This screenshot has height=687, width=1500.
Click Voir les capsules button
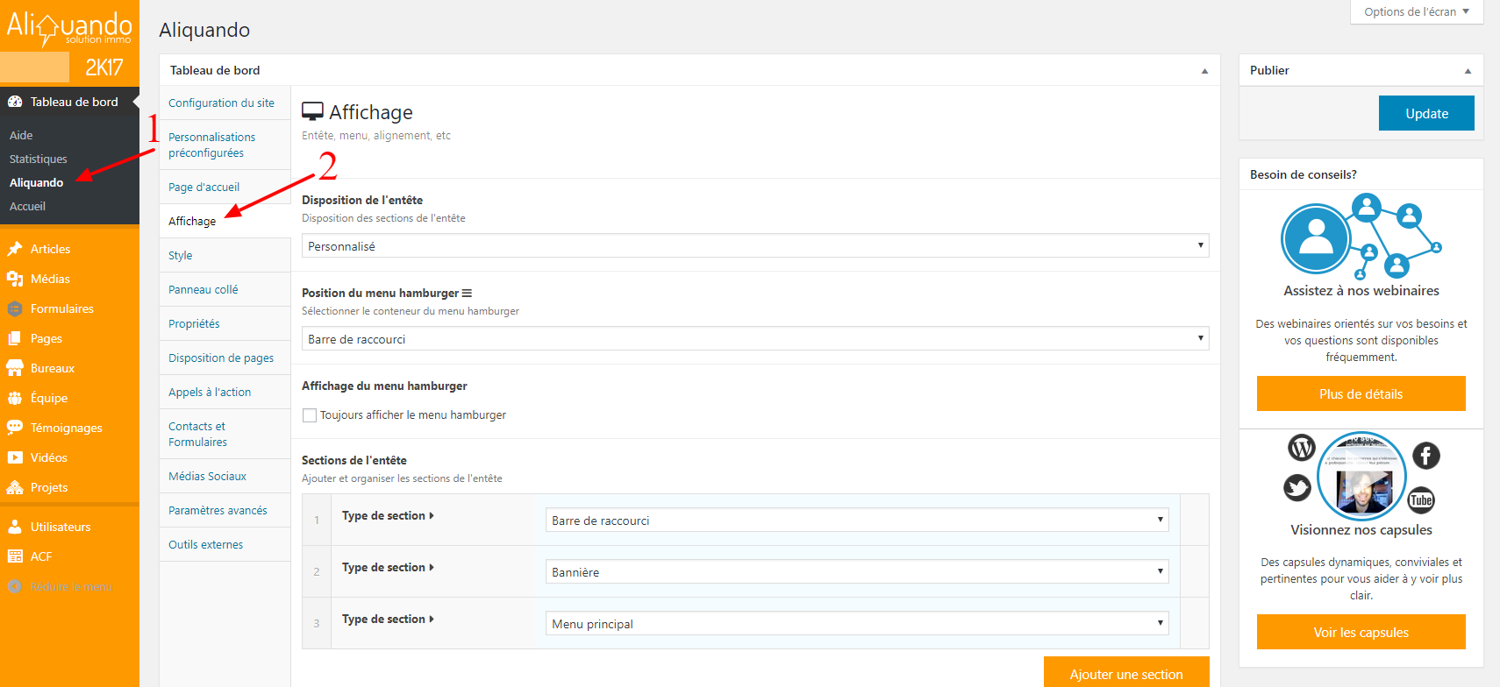(x=1361, y=632)
